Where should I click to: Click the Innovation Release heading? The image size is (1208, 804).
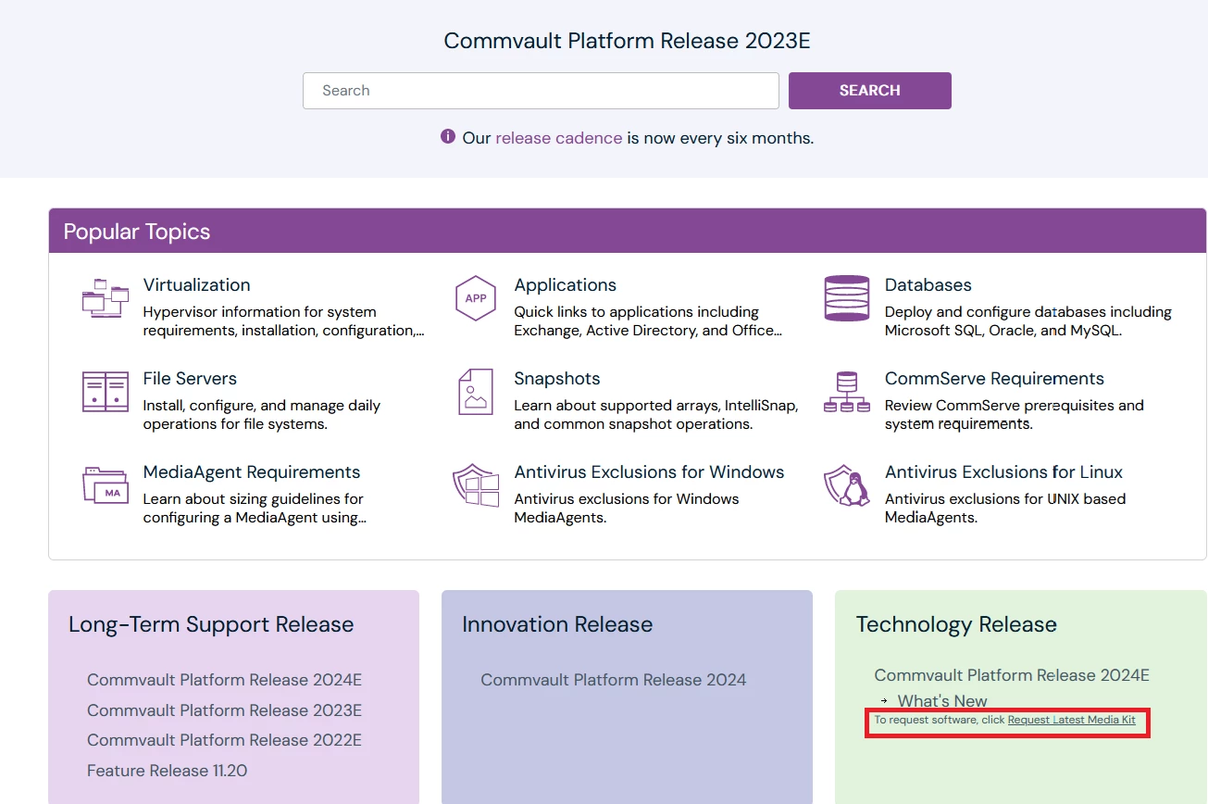click(x=557, y=624)
